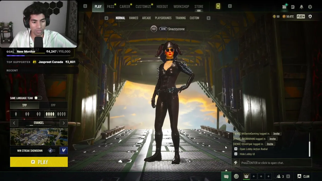The width and height of the screenshot is (322, 181).
Task: Click the BP balance icon
Action: click(284, 16)
